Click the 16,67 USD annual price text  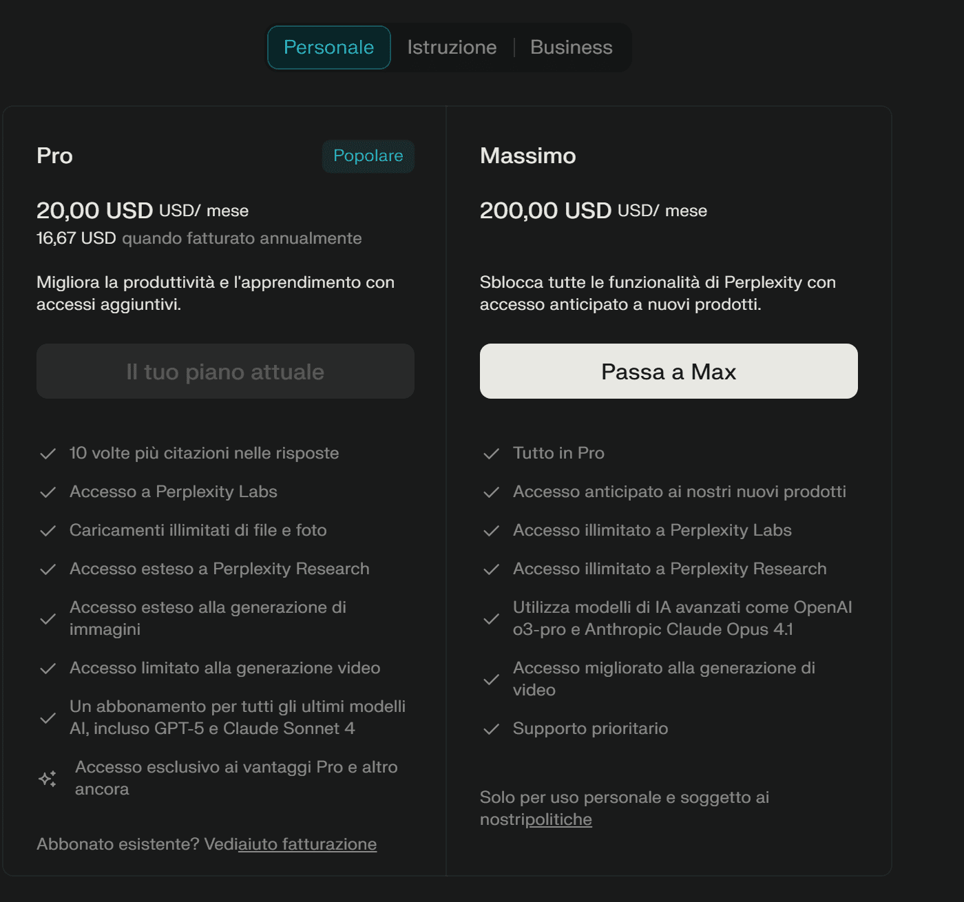click(x=76, y=238)
